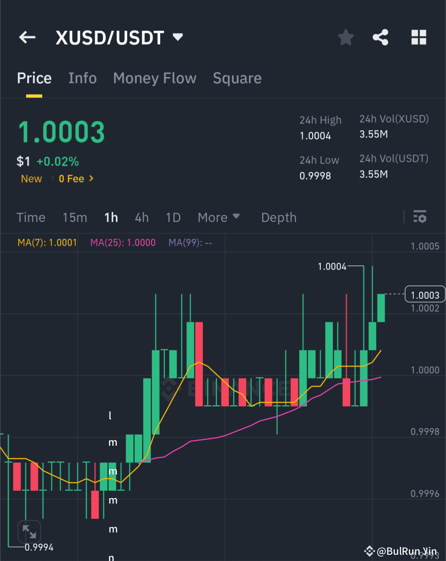Image resolution: width=446 pixels, height=561 pixels.
Task: Select the 1D interval
Action: 173,217
